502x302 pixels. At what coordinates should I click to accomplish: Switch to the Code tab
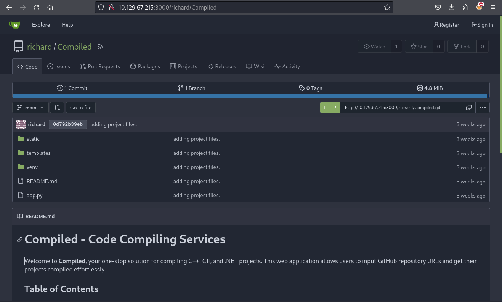(x=27, y=66)
